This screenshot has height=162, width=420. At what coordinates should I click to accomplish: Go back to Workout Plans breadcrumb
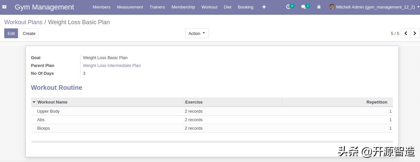[23, 22]
